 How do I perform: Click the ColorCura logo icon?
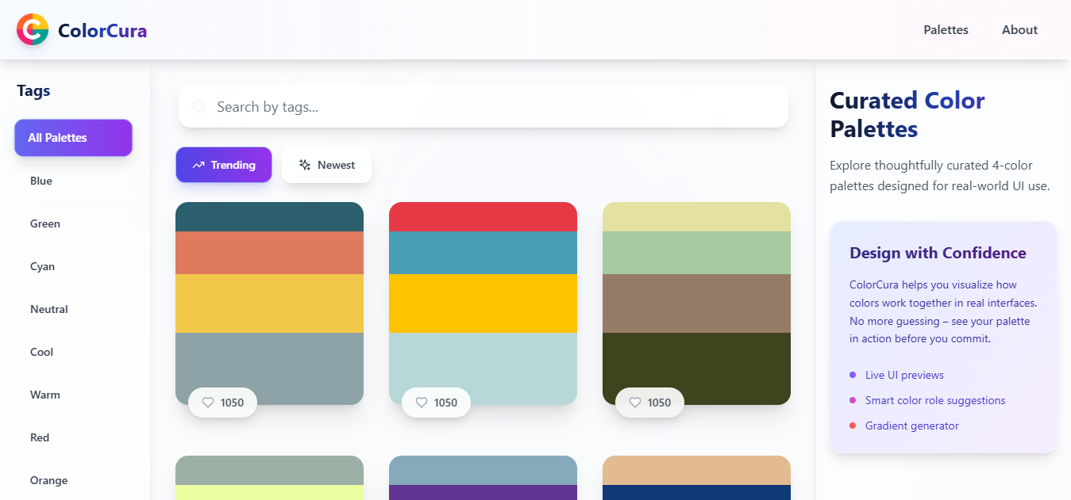(x=33, y=30)
